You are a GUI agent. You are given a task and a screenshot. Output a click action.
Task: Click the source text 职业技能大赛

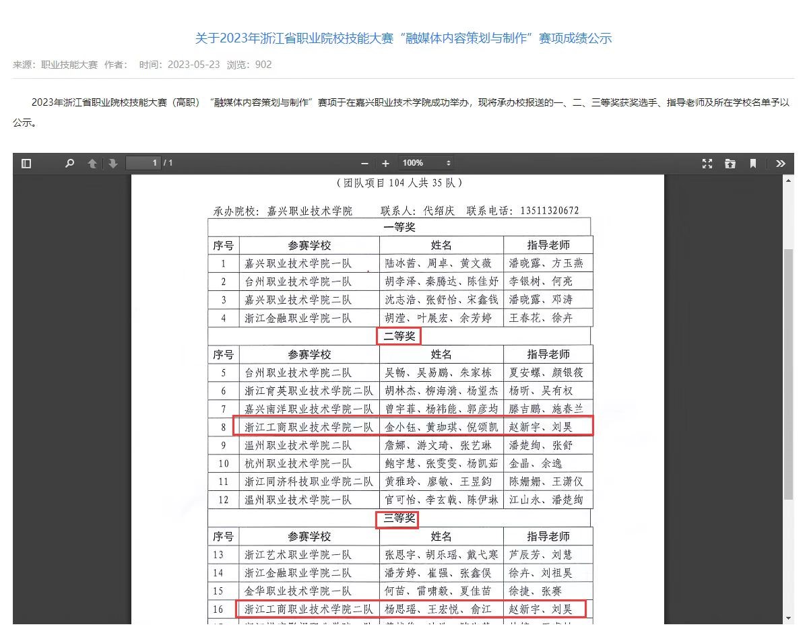69,65
